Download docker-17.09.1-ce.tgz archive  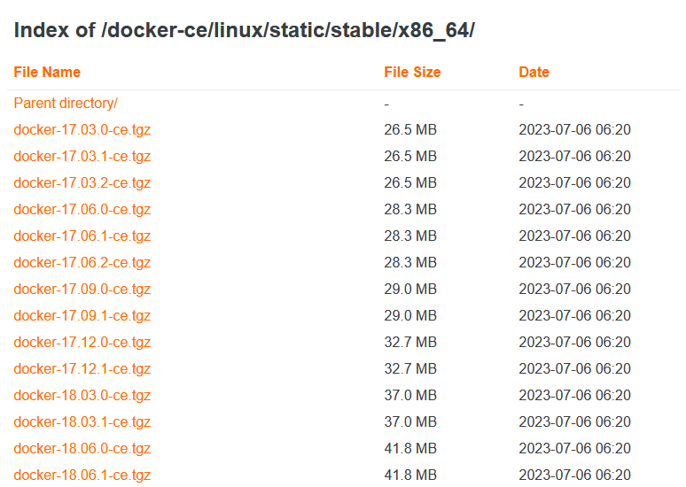click(82, 315)
